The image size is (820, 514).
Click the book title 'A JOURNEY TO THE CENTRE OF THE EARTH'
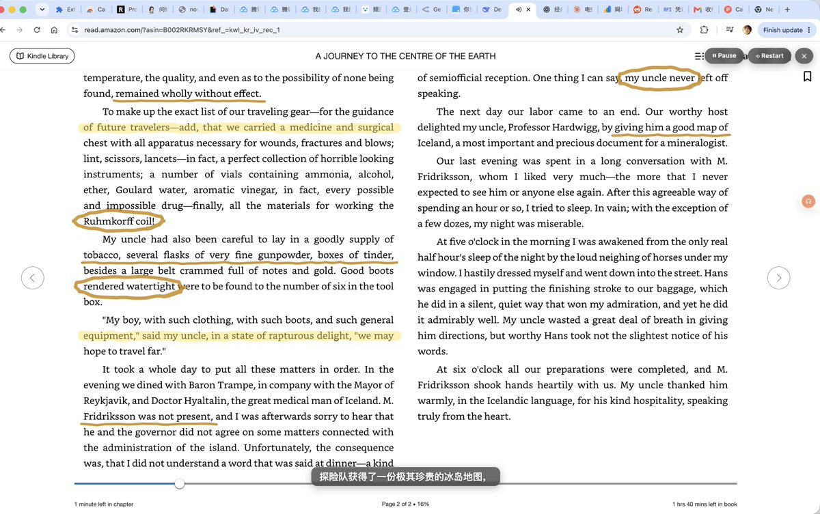406,56
